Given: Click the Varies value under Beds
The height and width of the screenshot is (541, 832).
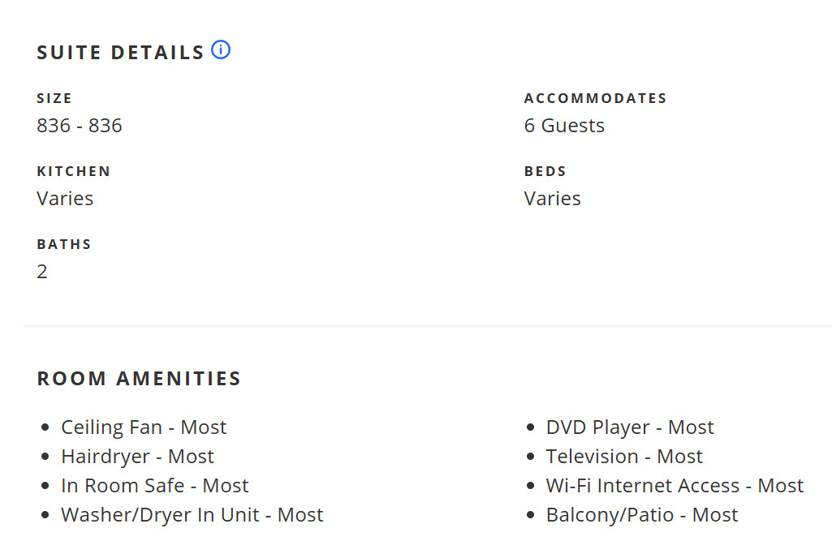Looking at the screenshot, I should click(x=553, y=199).
